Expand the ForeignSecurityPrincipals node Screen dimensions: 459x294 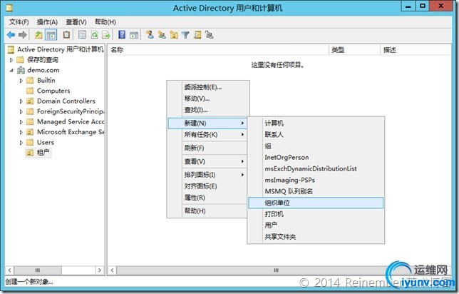tap(21, 112)
